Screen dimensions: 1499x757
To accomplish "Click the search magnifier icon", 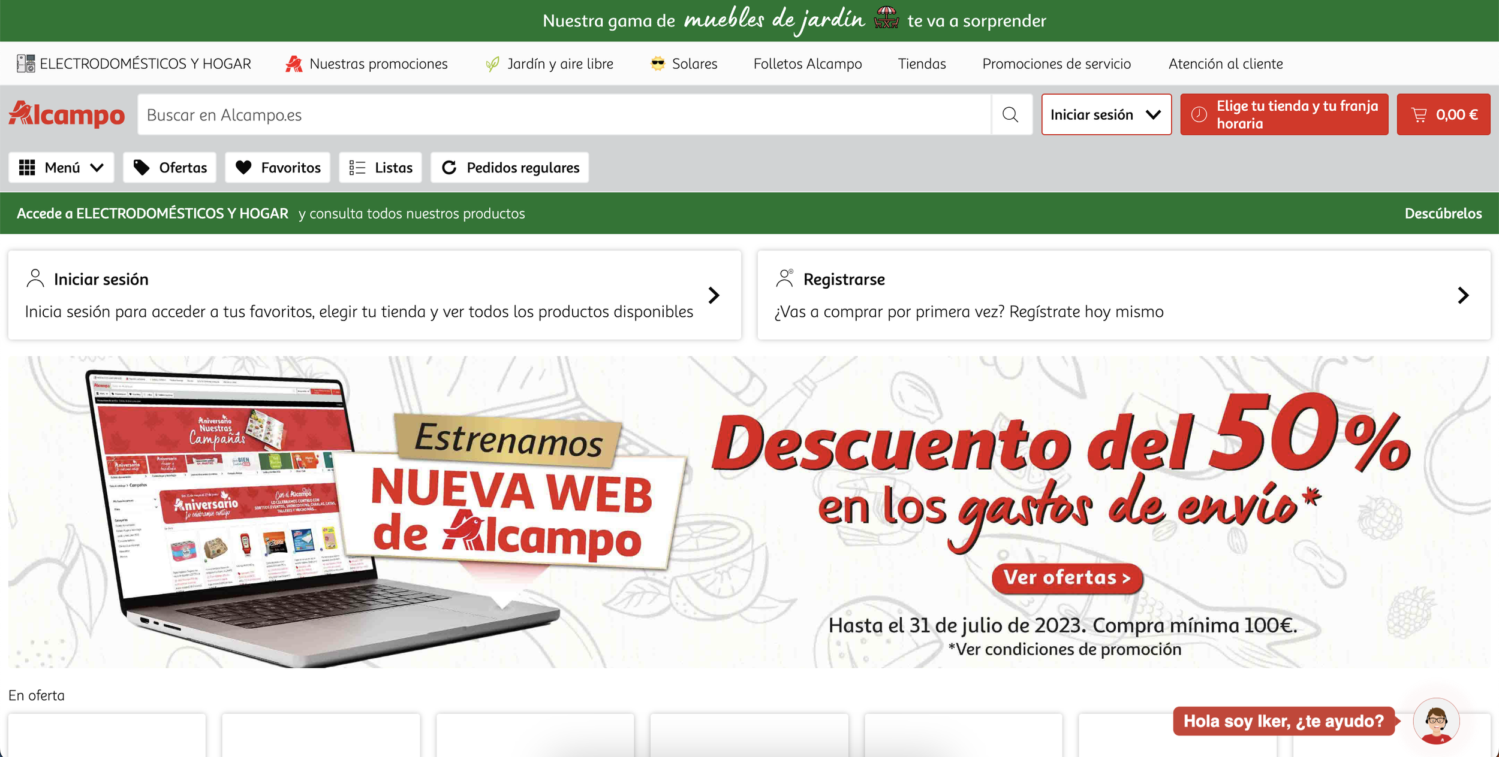I will click(x=1010, y=114).
